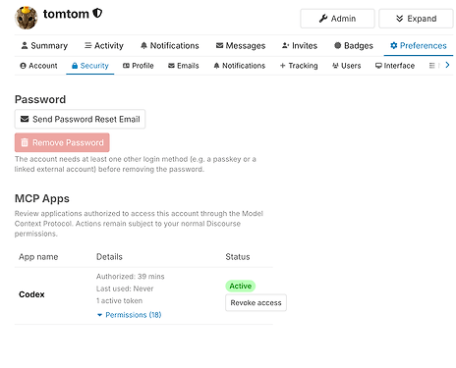Open the Messages tab
The image size is (456, 368).
241,46
